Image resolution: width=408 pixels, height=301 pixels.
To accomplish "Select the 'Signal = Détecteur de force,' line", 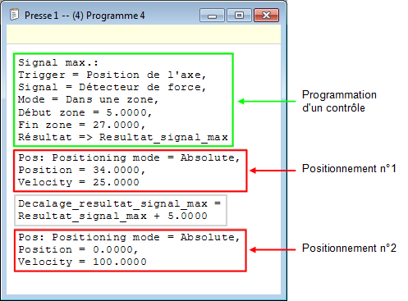I will 112,87.
